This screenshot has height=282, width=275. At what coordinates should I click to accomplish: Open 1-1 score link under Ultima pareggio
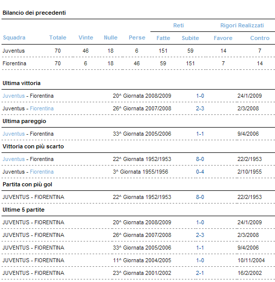(x=200, y=134)
